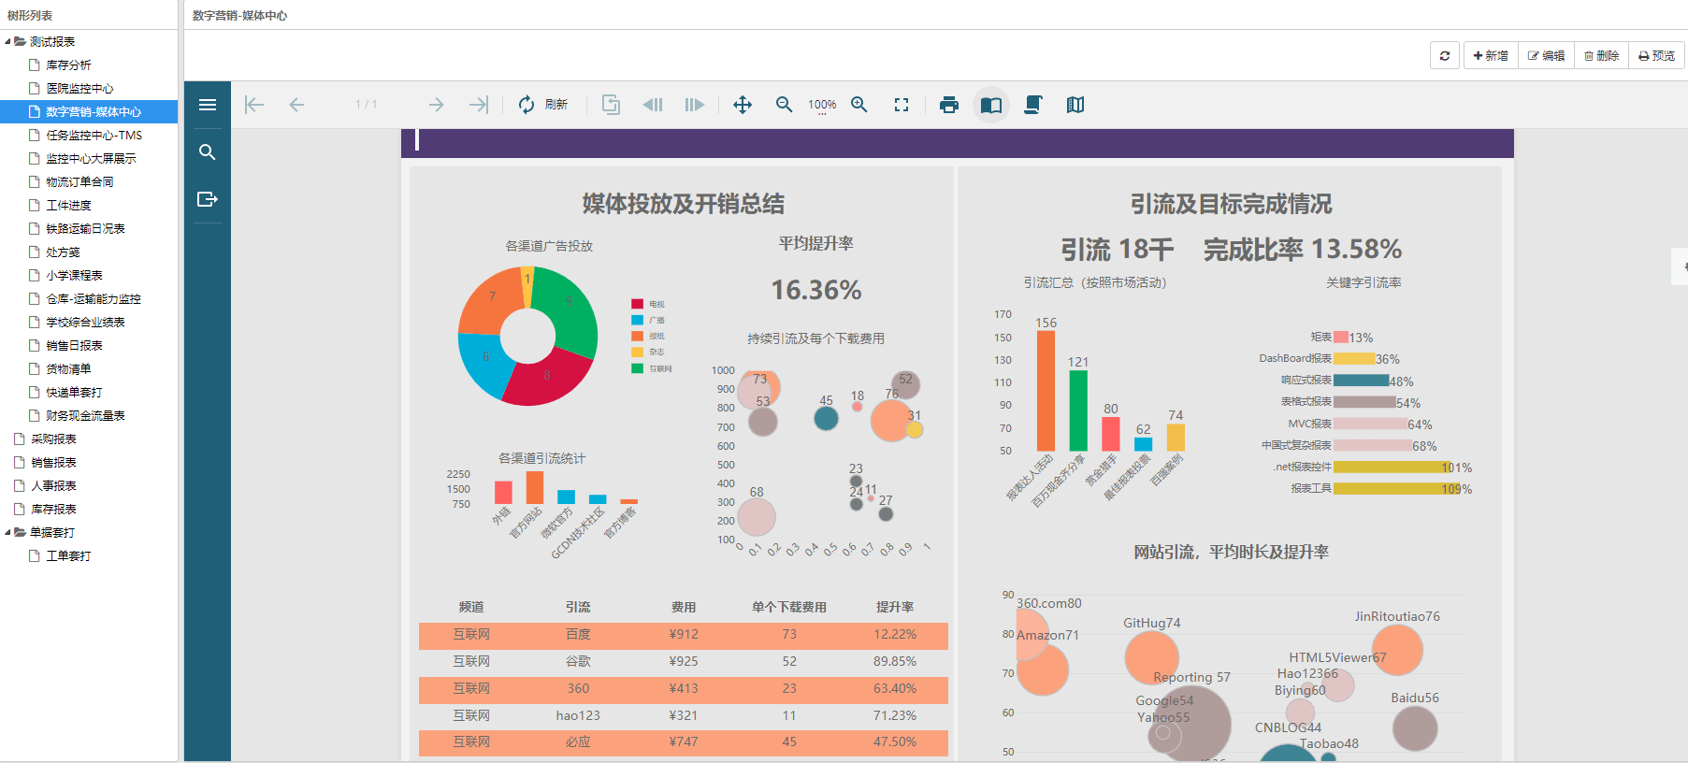Collapse the 测试报表 tree folder
Screen dimensions: 1688x763
point(8,41)
